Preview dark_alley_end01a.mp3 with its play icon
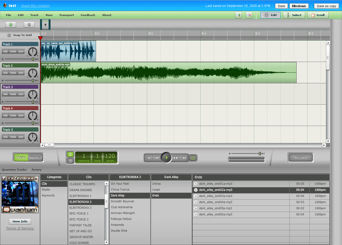This screenshot has width=342, height=245. click(196, 184)
